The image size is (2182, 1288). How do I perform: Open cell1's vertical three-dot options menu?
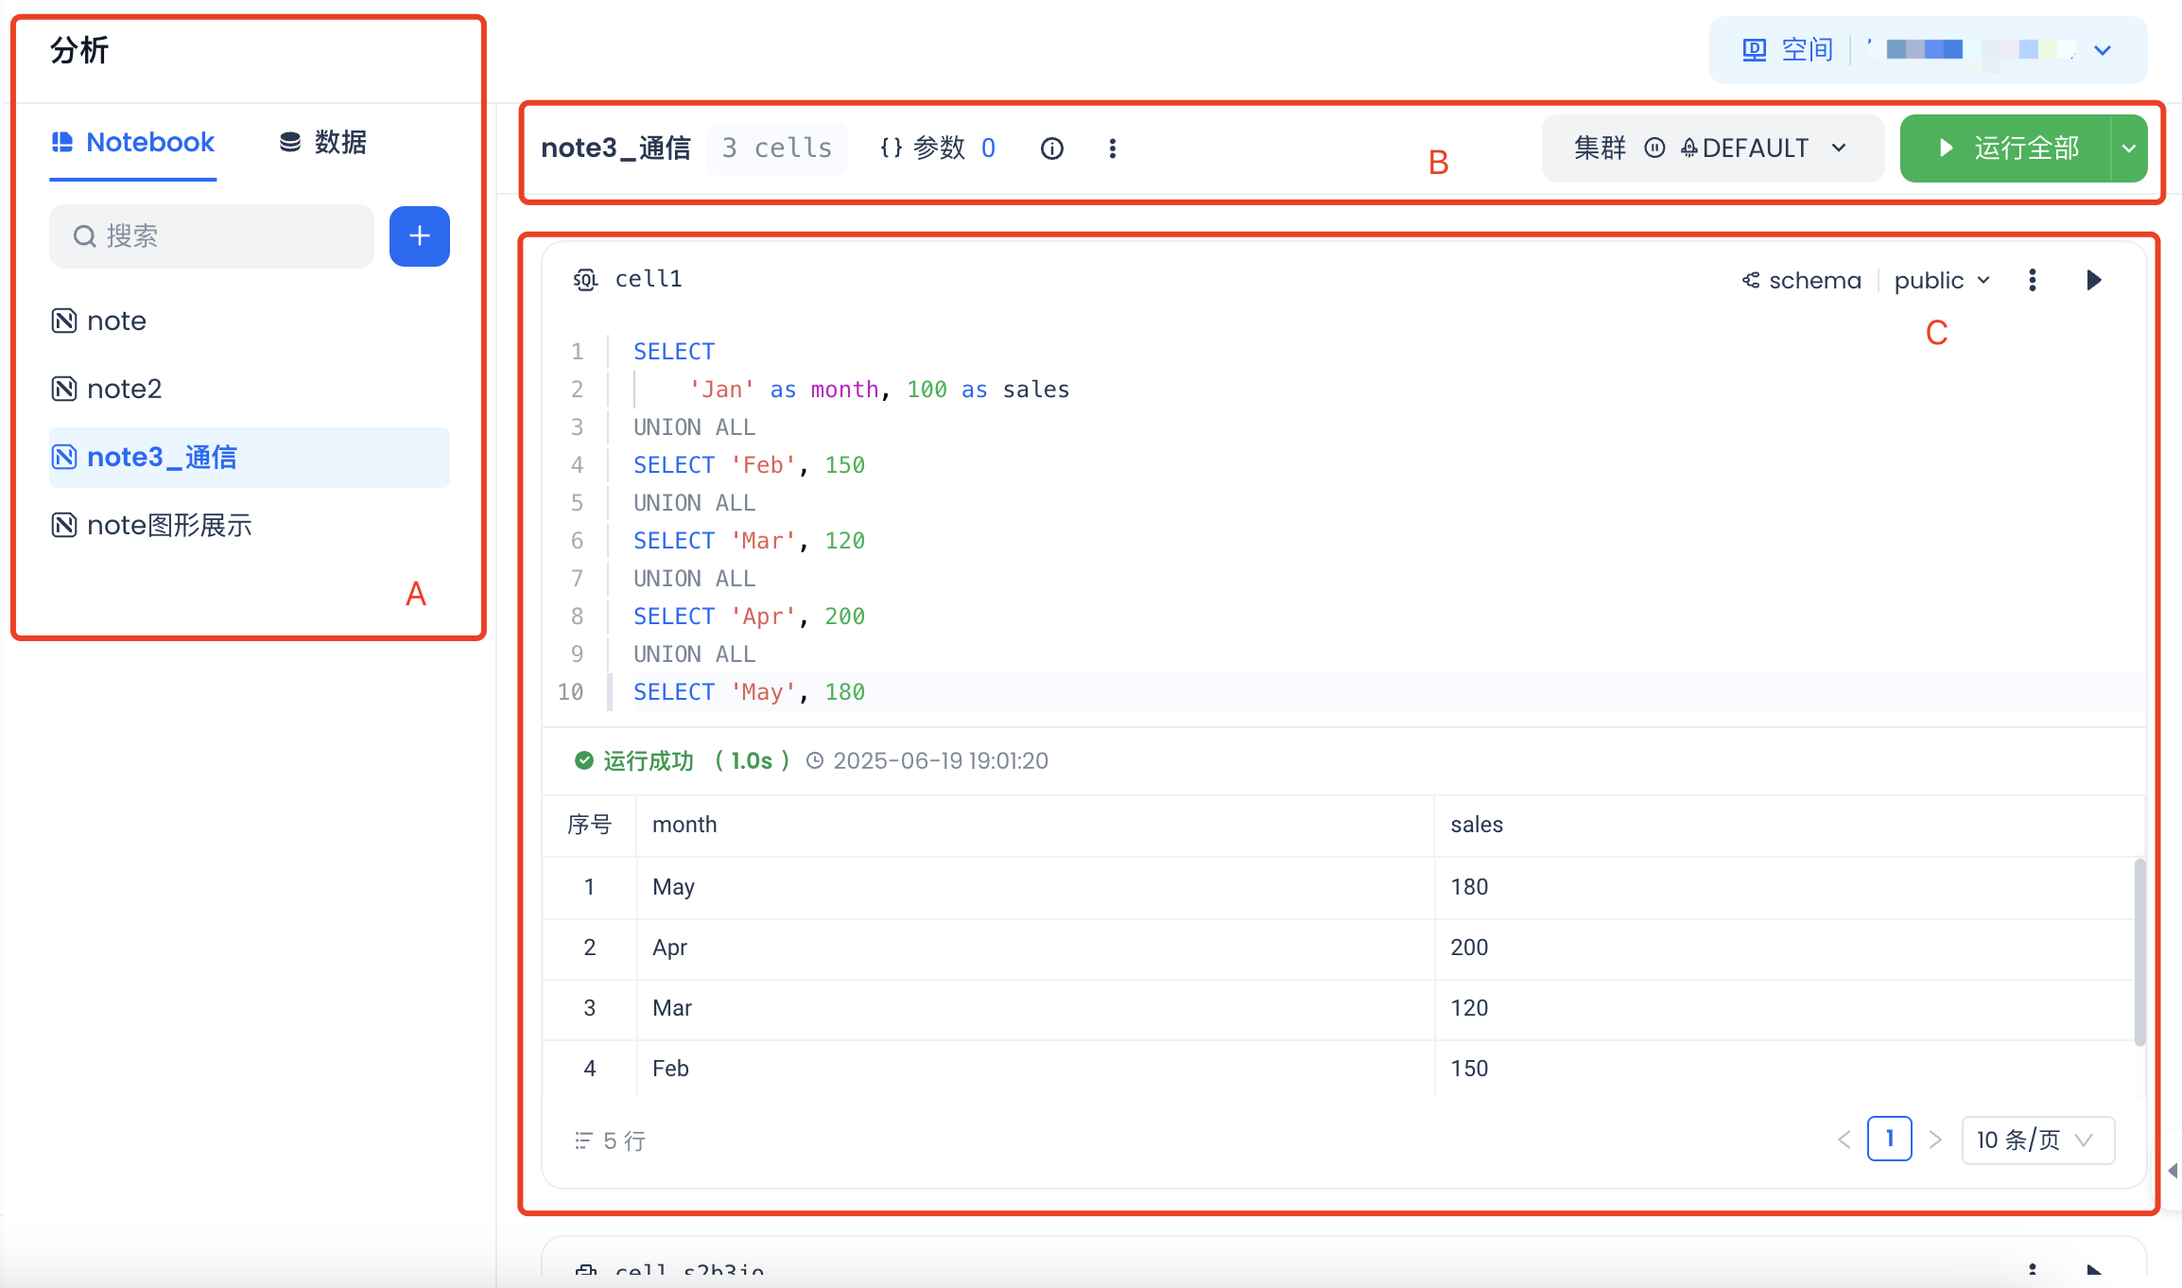tap(2032, 280)
